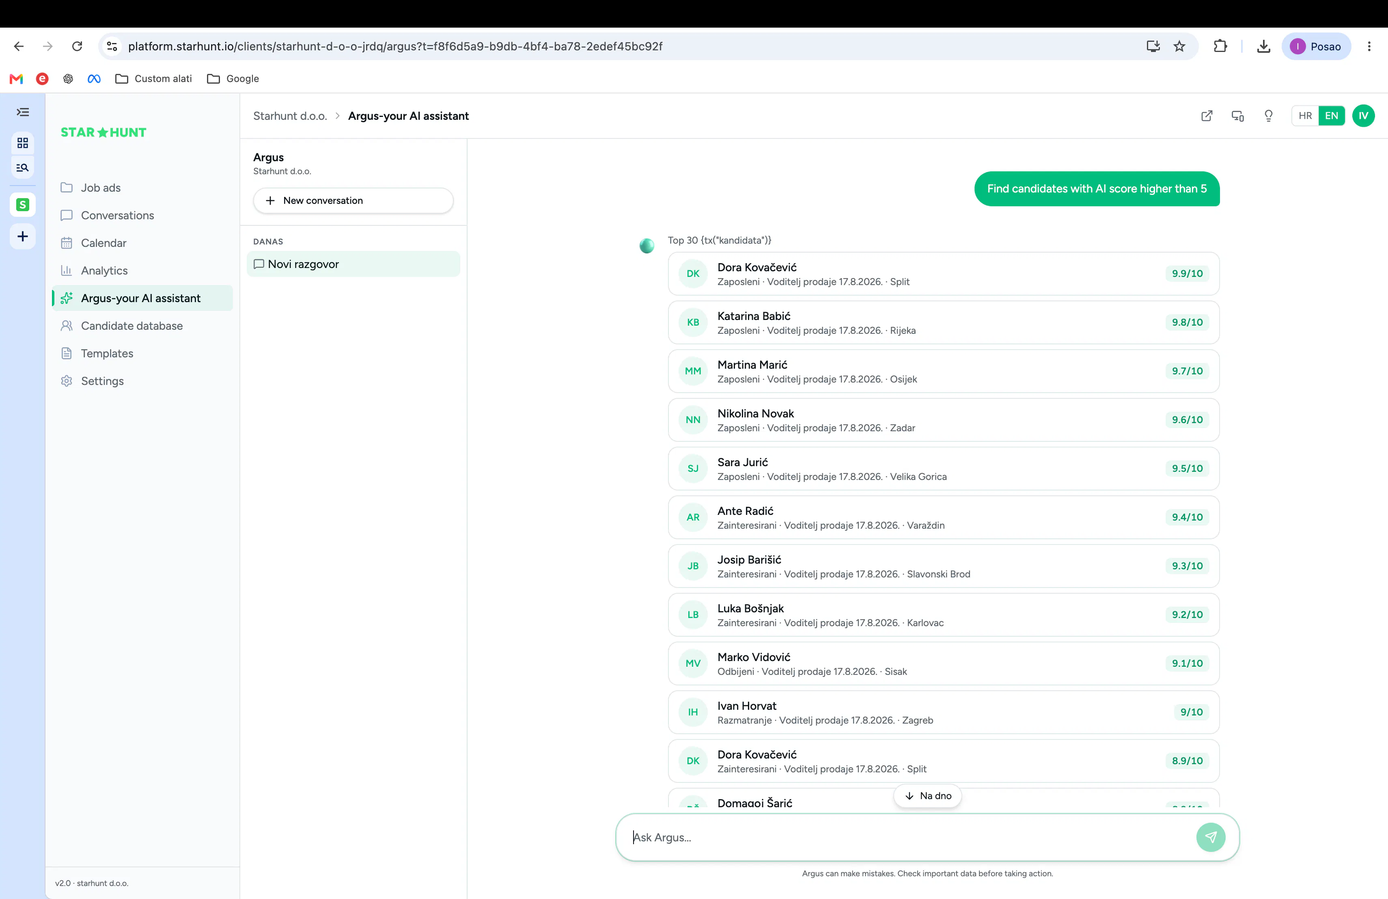
Task: Click the 9.8/10 score badge
Action: pos(1187,323)
